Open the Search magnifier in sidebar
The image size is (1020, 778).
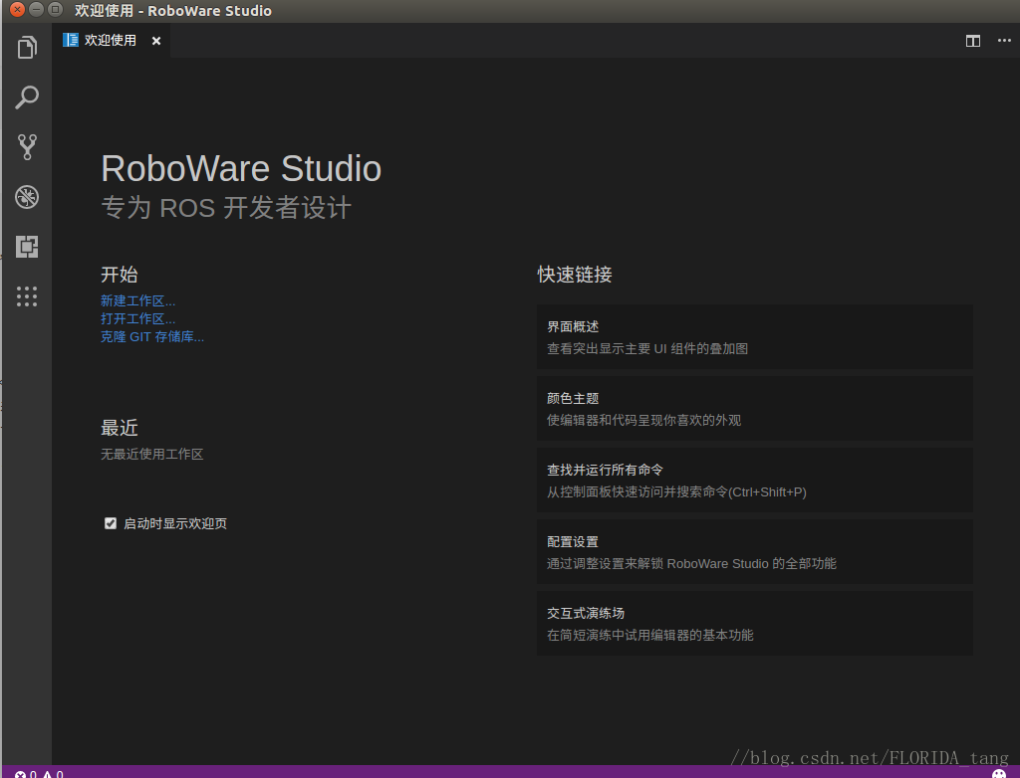27,97
